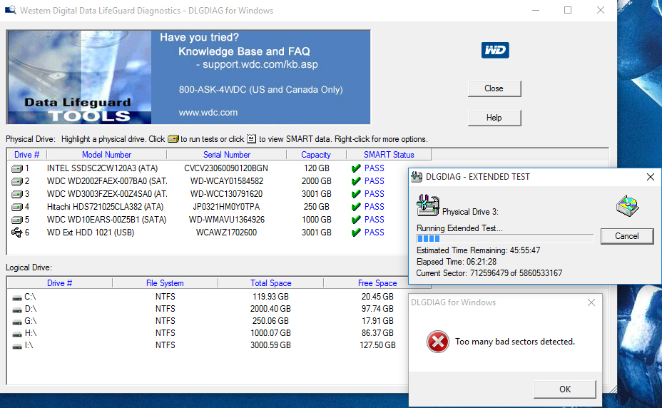Click the DLGDIAG application icon in the main title bar

pos(10,10)
